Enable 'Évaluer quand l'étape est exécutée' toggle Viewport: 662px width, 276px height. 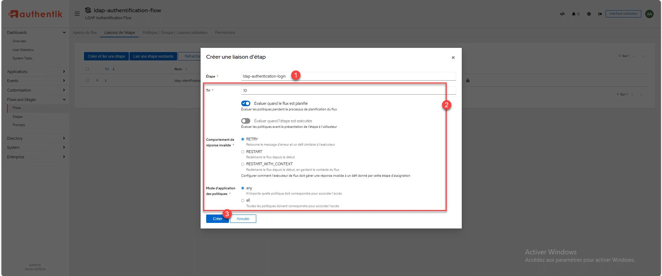[x=246, y=121]
